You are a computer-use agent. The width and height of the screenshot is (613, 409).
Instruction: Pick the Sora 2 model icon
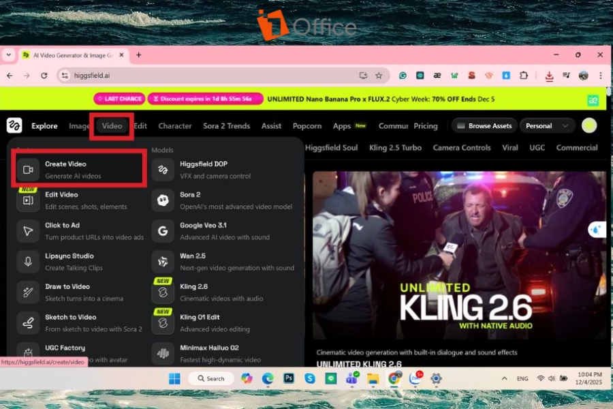[163, 200]
